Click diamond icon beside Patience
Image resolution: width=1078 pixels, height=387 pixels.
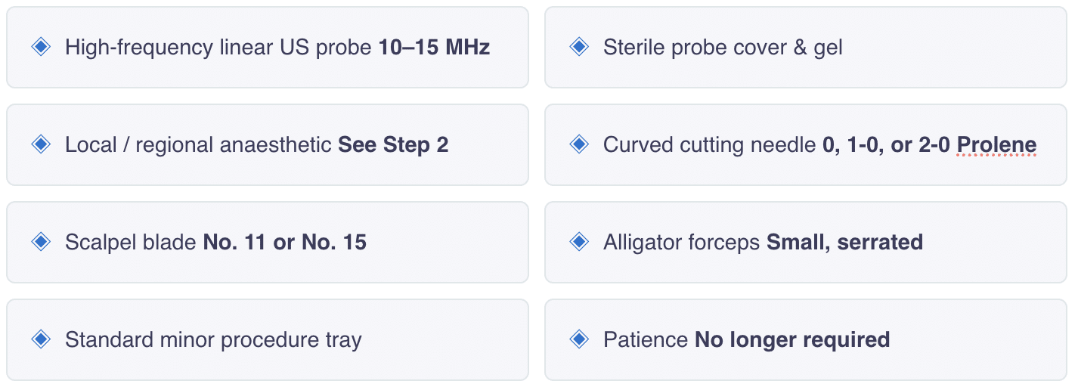click(579, 339)
